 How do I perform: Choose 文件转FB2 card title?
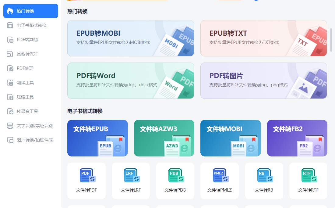288,129
